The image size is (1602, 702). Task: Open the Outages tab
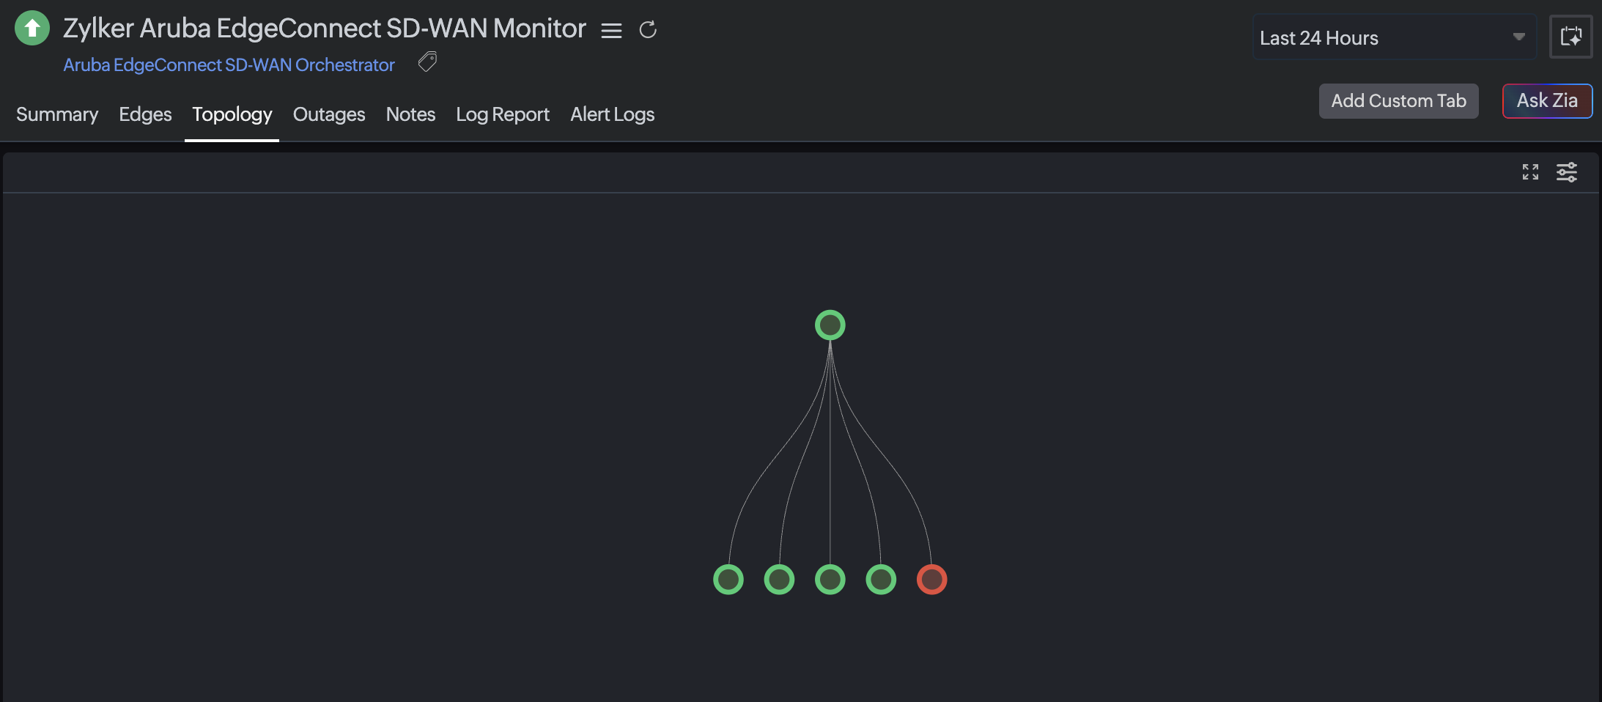(x=329, y=114)
